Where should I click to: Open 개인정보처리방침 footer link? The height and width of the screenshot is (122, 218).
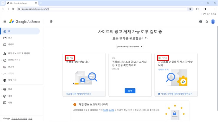(x=19, y=118)
